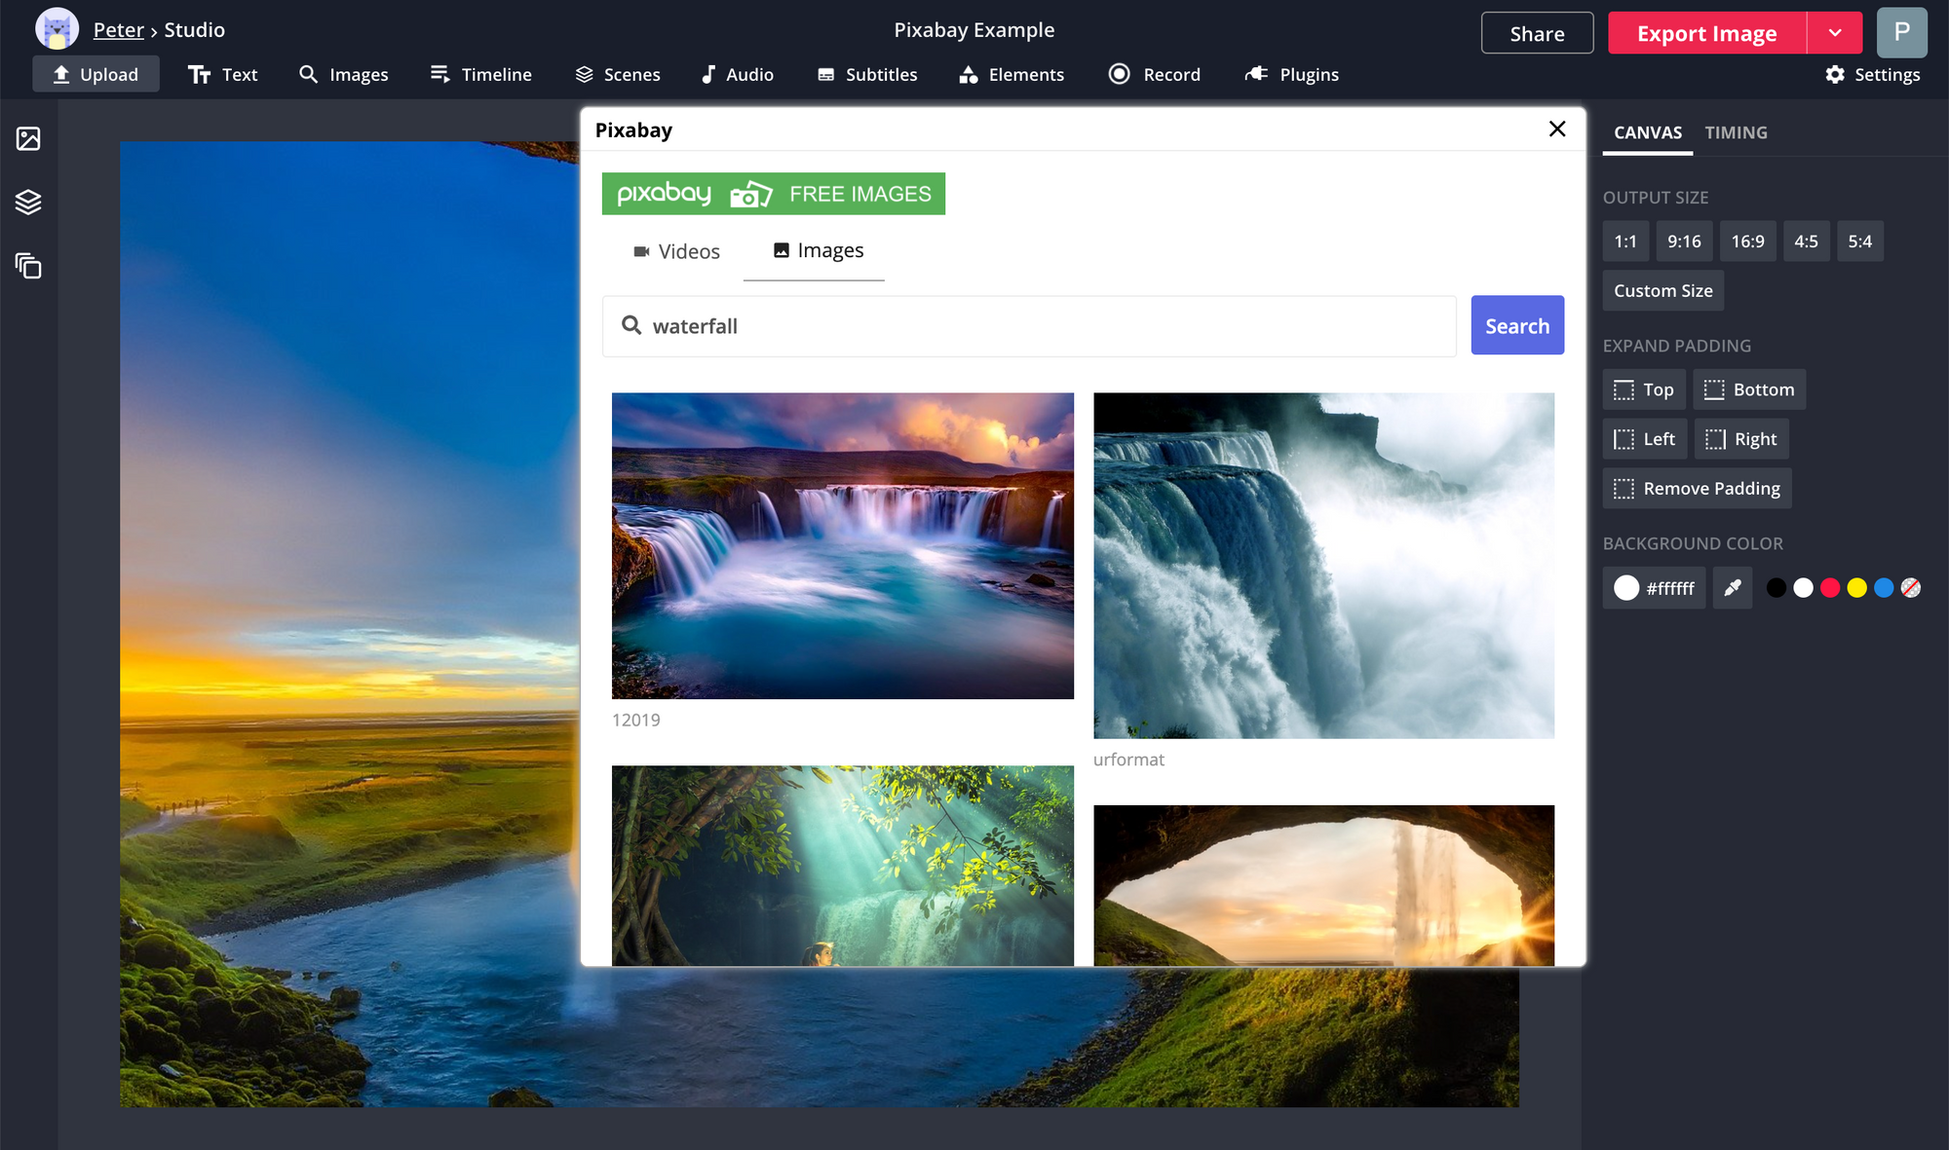
Task: Open the layers stack sidebar icon
Action: [x=28, y=202]
